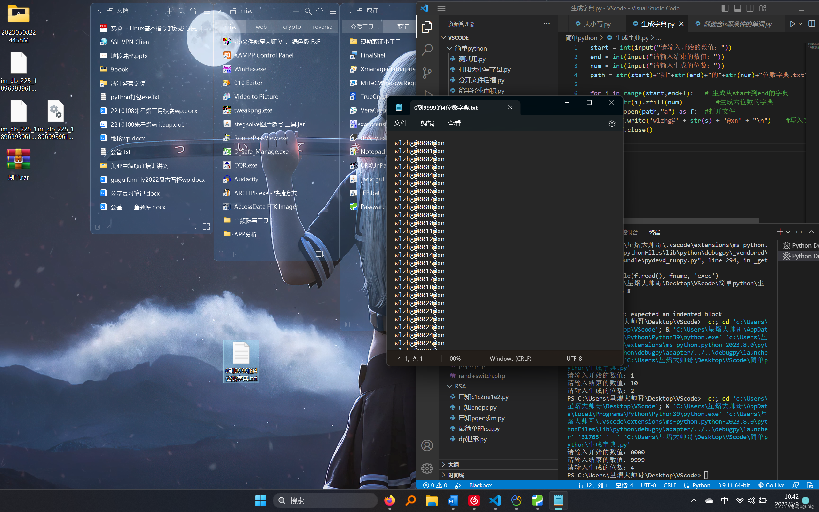The width and height of the screenshot is (819, 512).
Task: Open the run button dropdown arrow
Action: 800,24
